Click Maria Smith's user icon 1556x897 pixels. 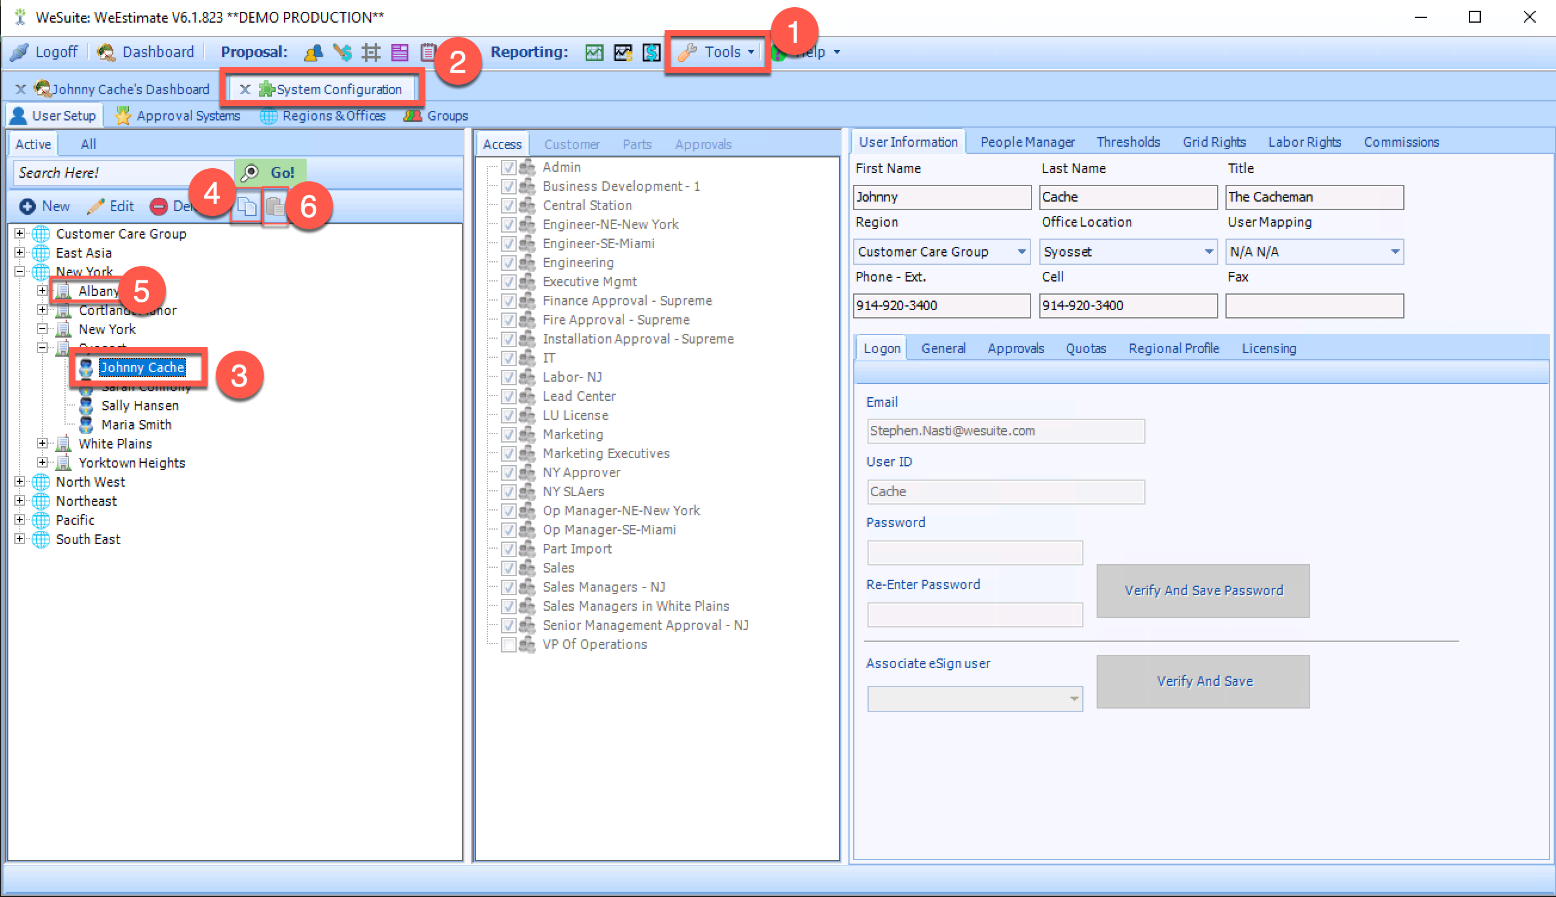pyautogui.click(x=87, y=425)
